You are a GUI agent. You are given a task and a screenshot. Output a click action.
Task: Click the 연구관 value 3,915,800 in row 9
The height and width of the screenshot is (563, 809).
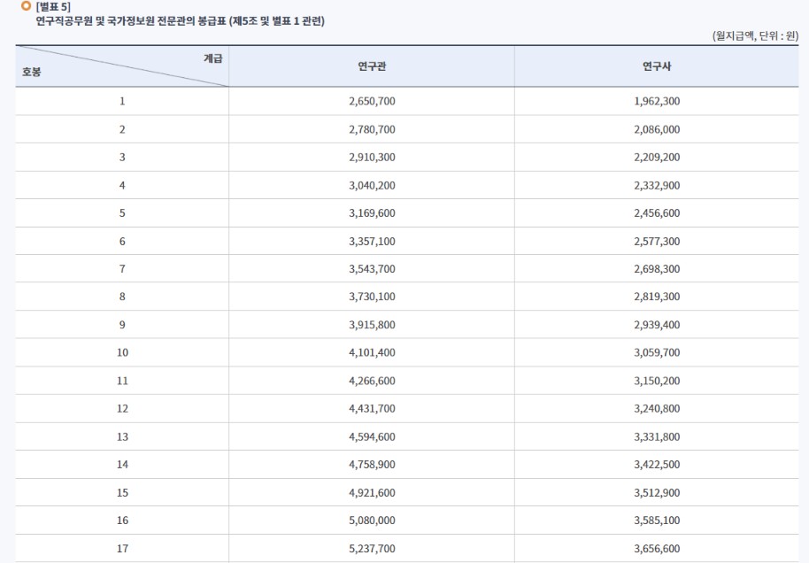point(372,324)
